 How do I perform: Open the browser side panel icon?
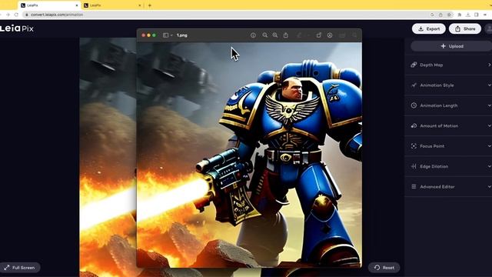477,15
